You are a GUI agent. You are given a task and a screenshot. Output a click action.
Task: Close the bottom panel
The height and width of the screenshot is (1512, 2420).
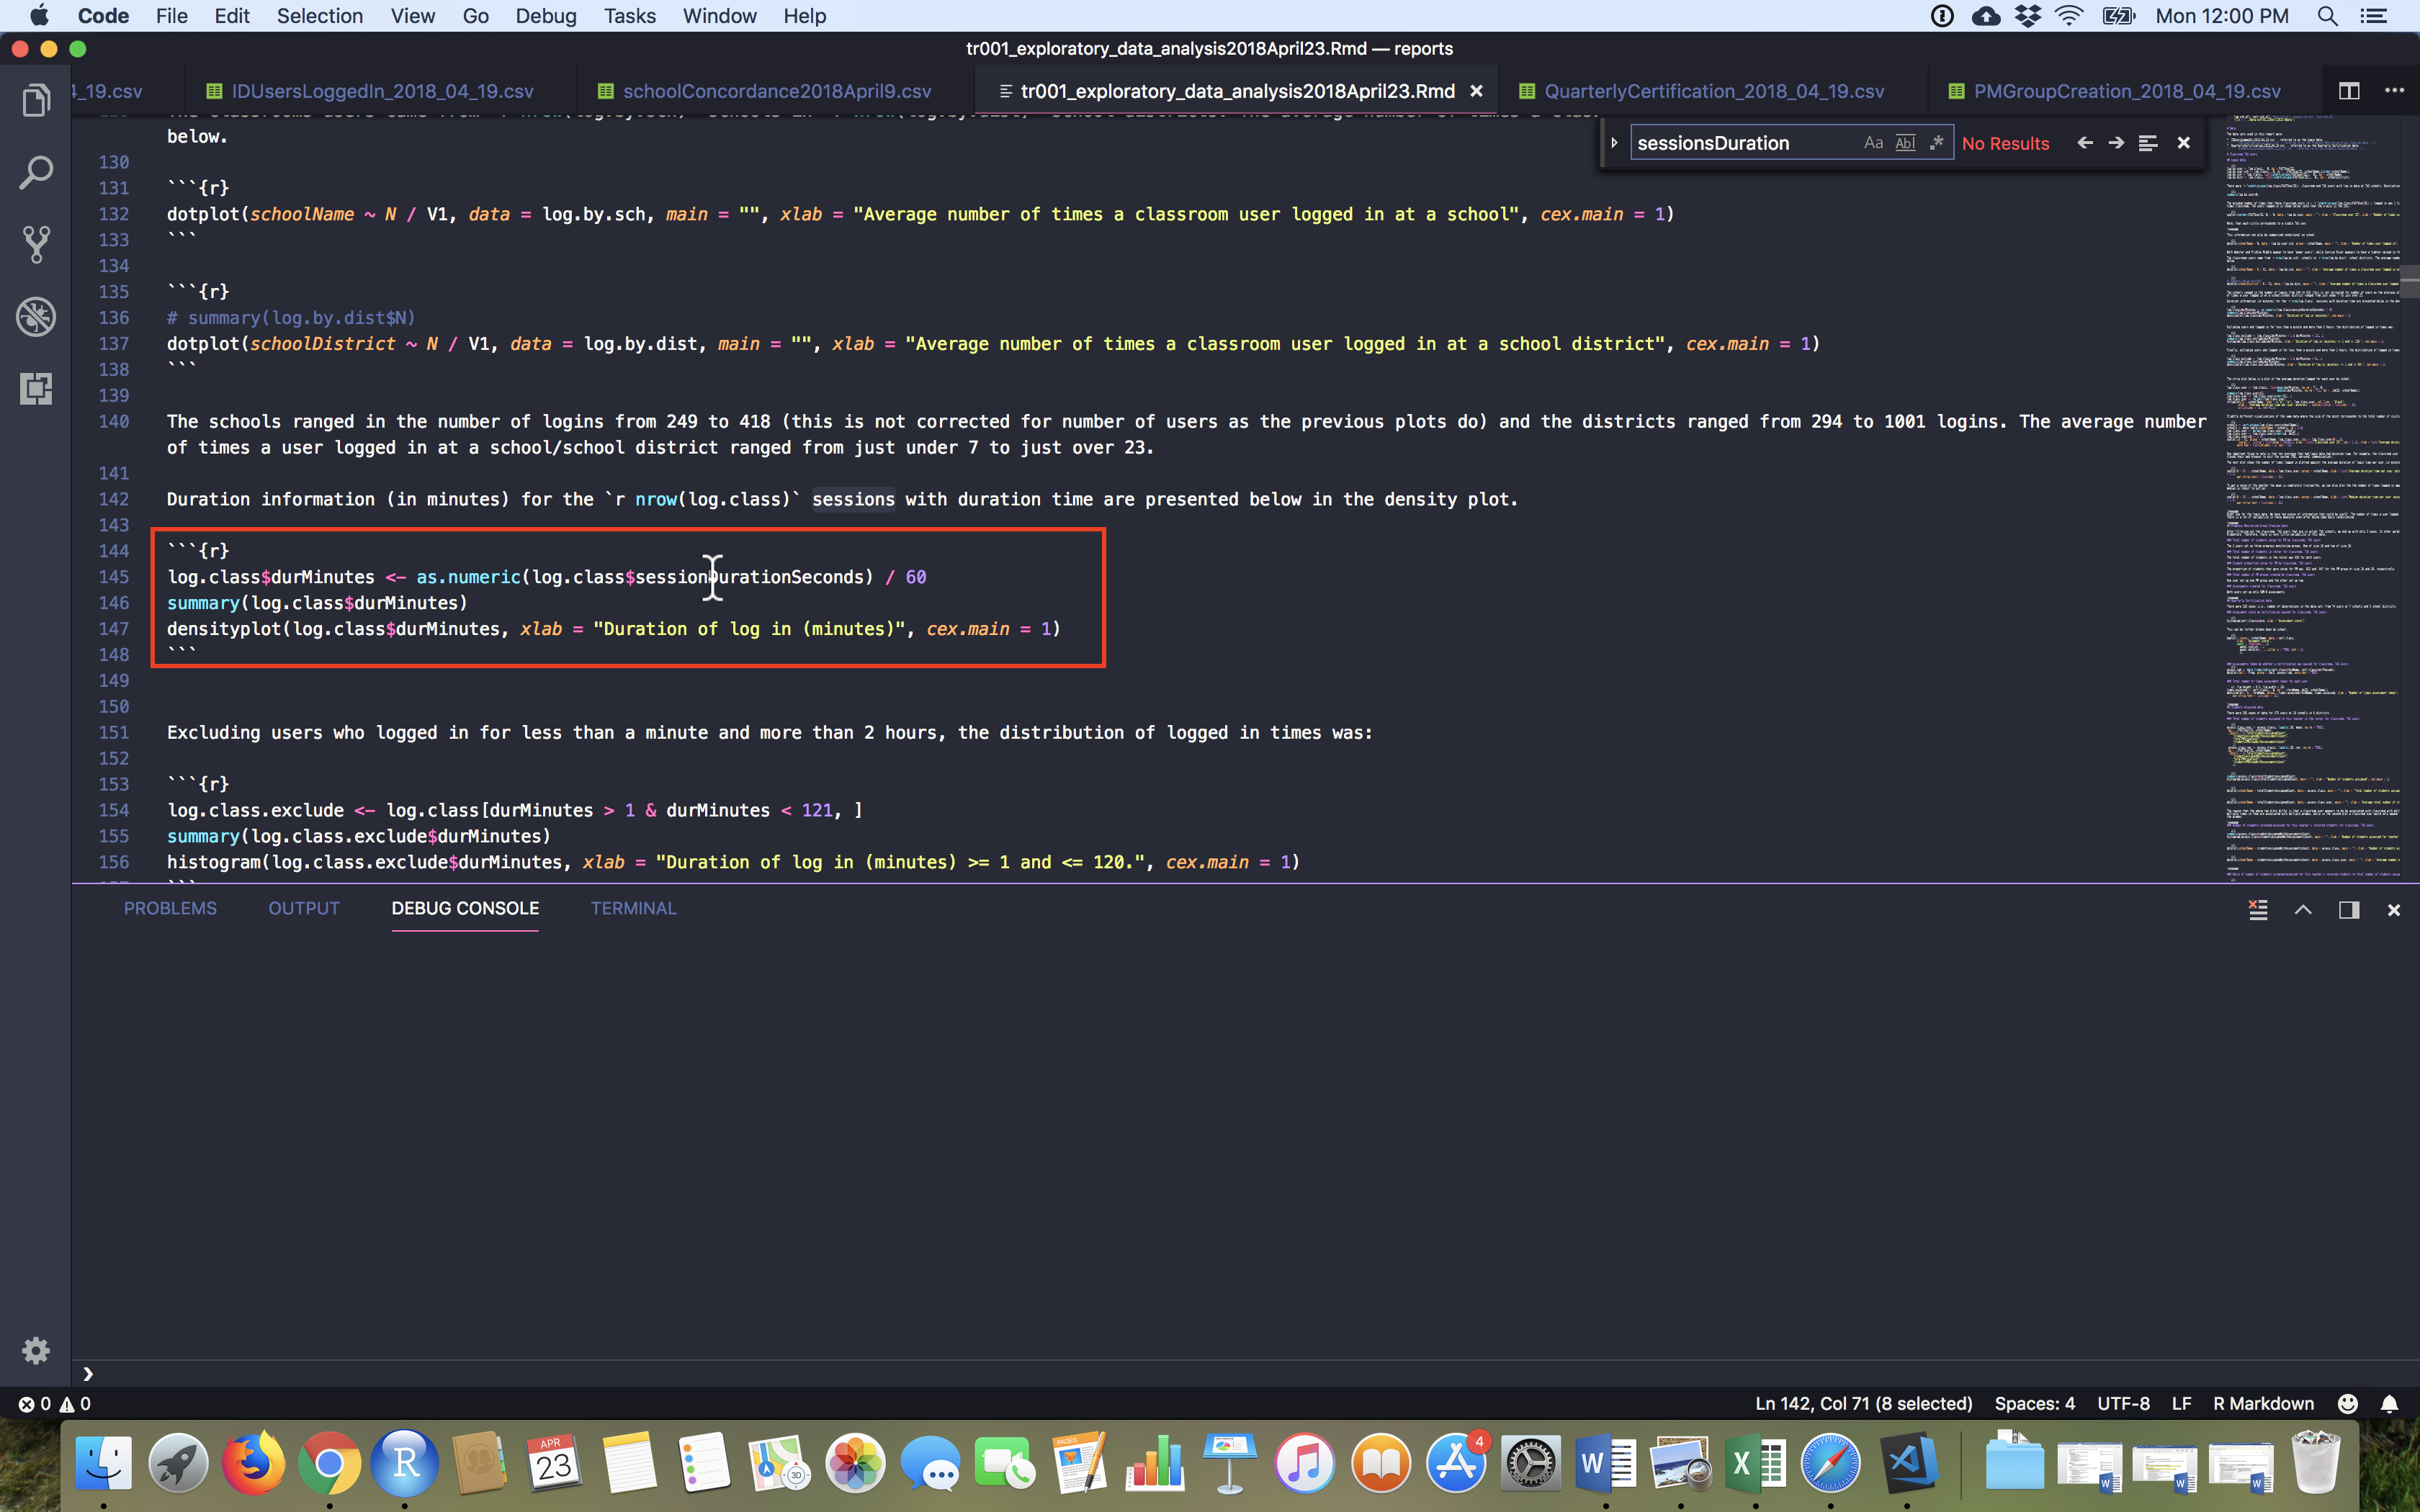tap(2394, 909)
